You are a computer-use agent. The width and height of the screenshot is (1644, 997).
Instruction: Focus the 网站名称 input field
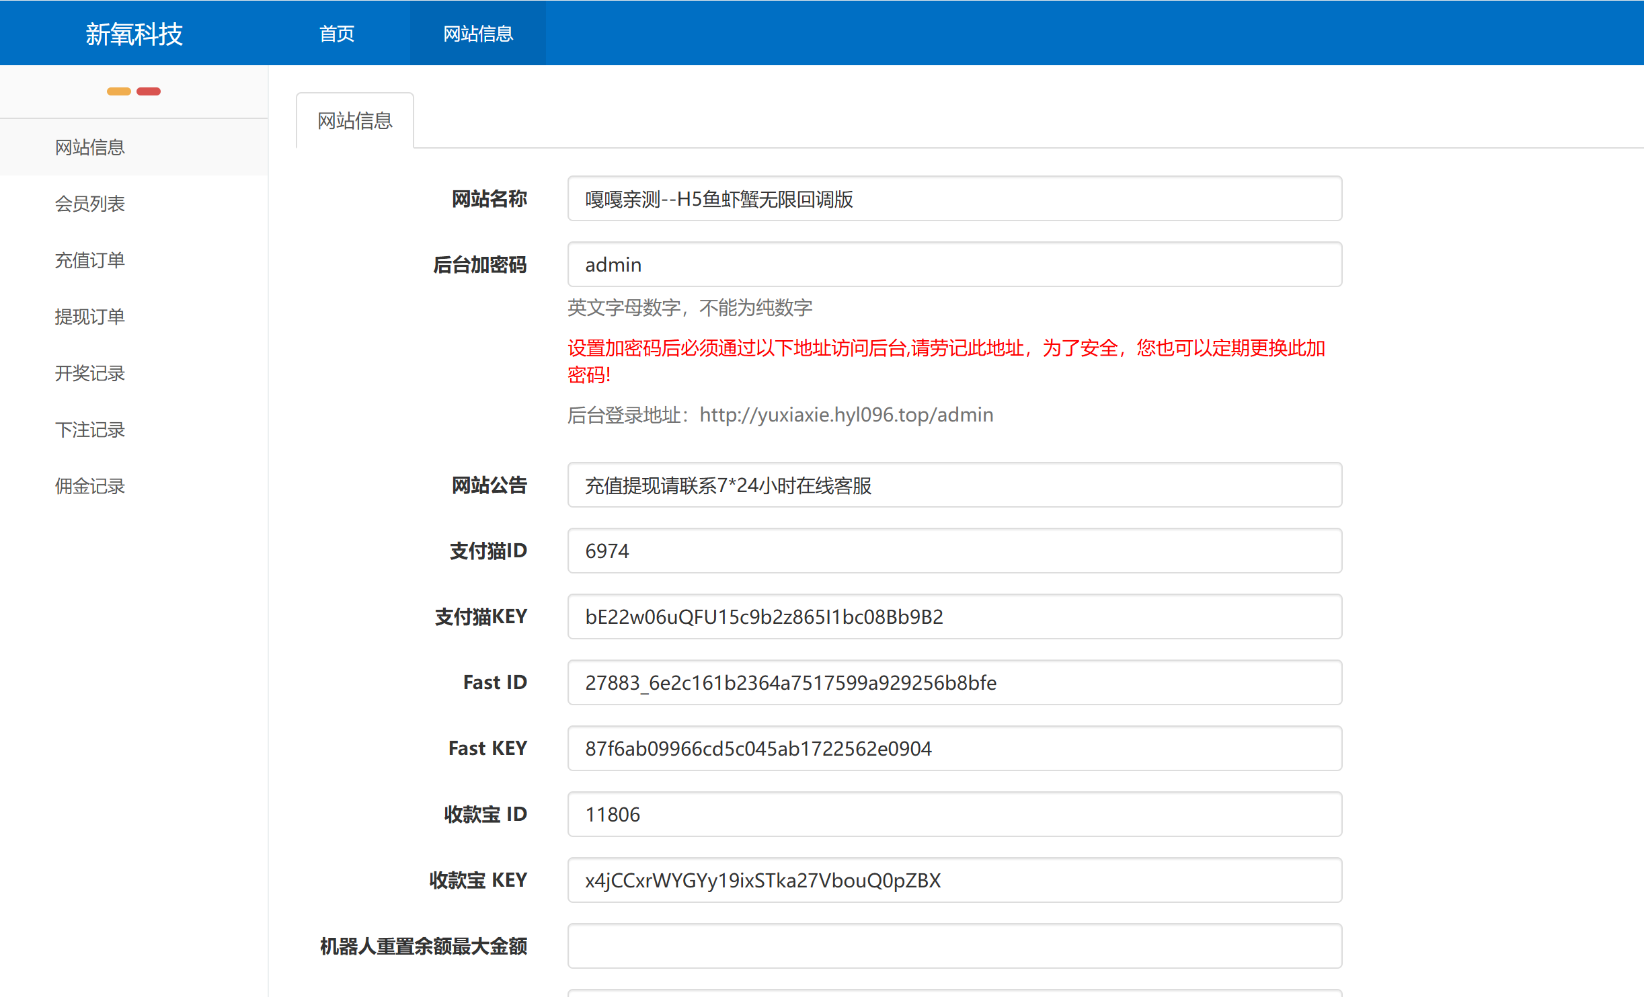click(x=954, y=199)
